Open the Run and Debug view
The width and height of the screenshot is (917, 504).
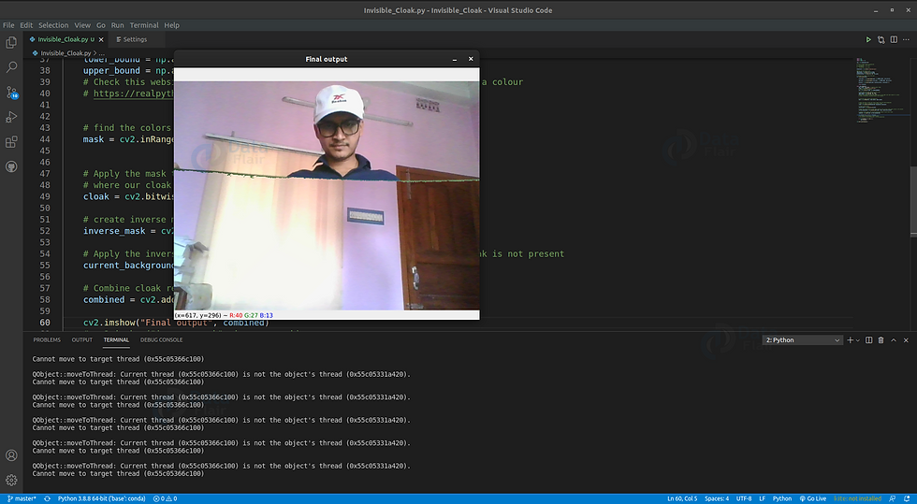tap(11, 117)
